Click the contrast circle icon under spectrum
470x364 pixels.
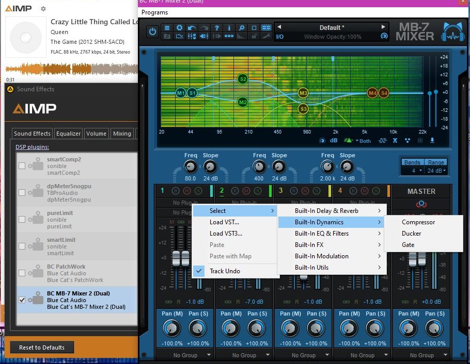[322, 140]
